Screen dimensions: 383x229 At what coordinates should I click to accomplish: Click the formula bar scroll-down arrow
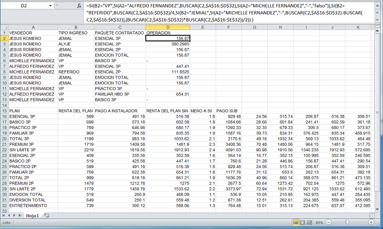pos(377,20)
